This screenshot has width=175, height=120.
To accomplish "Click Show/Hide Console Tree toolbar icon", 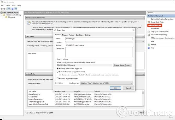I will coord(9,9).
